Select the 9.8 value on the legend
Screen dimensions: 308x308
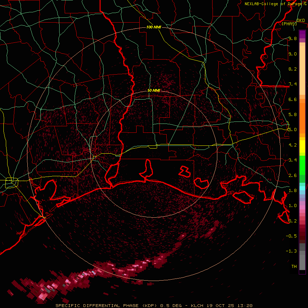pos(293,38)
